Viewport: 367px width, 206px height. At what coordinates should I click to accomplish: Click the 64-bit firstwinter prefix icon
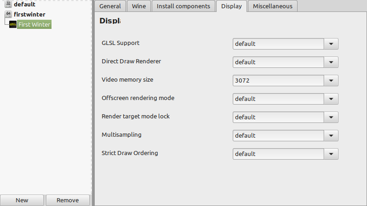(x=8, y=14)
